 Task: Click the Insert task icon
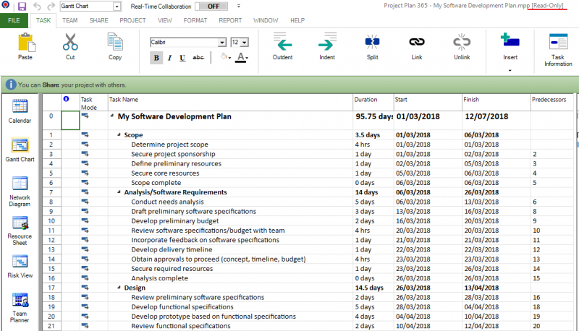pyautogui.click(x=510, y=40)
